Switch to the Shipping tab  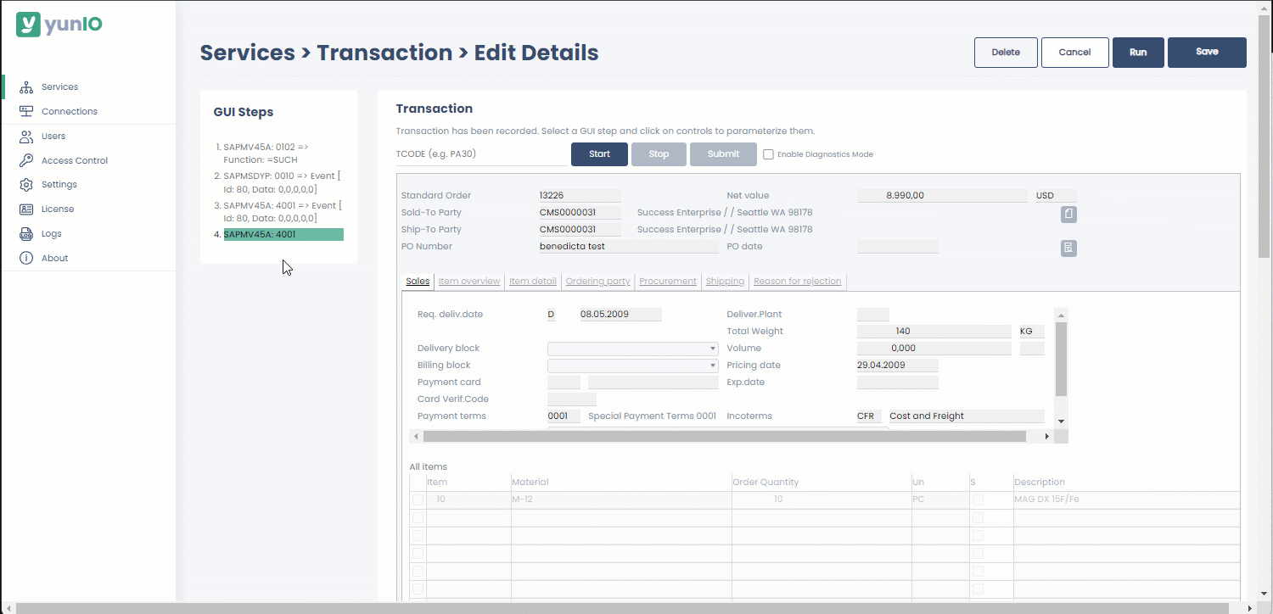coord(725,282)
